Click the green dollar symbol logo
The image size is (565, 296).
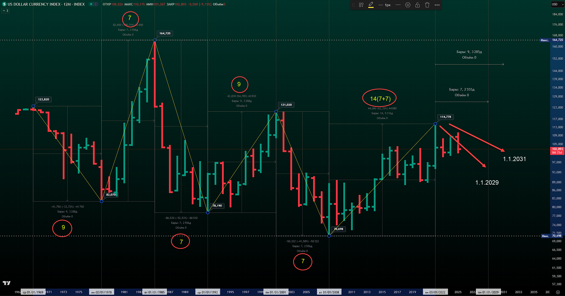pyautogui.click(x=4, y=4)
